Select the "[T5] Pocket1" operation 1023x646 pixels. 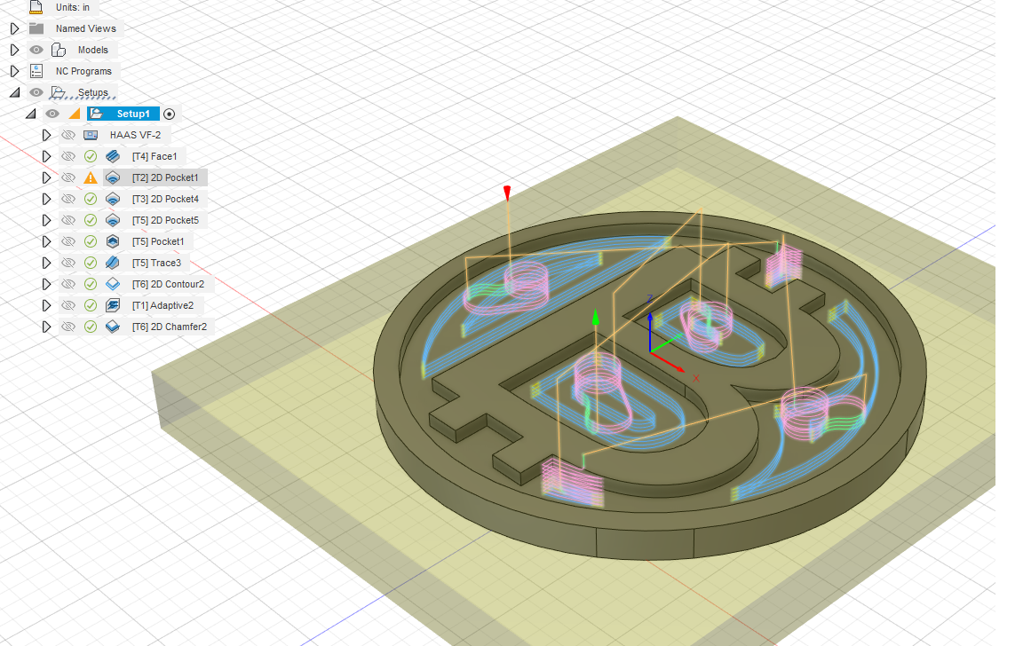(x=158, y=241)
